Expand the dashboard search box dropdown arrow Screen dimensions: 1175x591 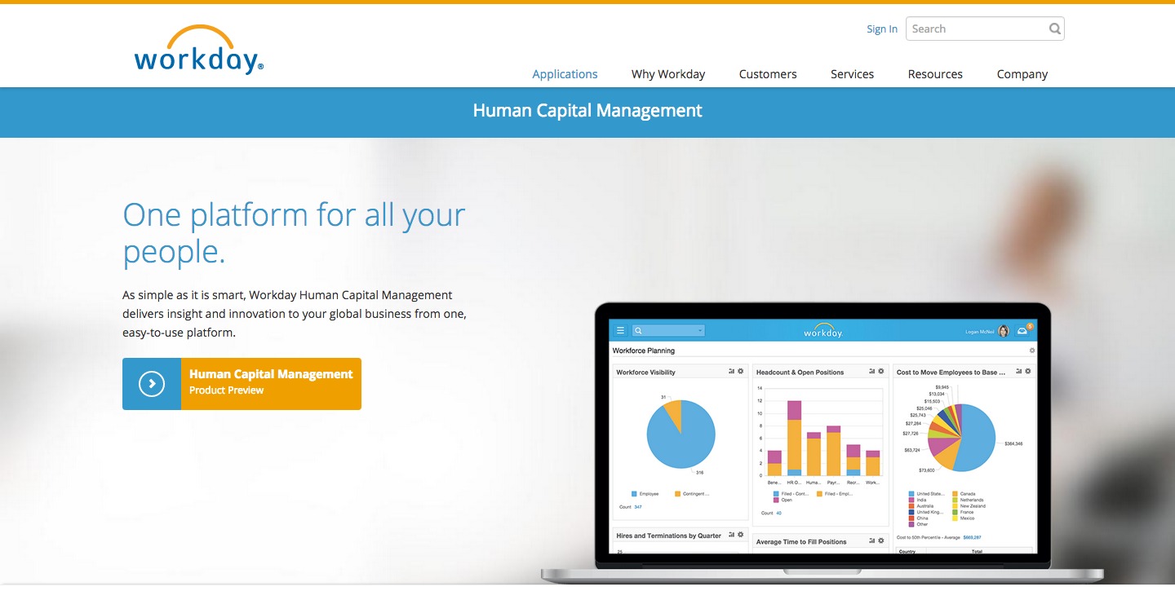point(700,331)
